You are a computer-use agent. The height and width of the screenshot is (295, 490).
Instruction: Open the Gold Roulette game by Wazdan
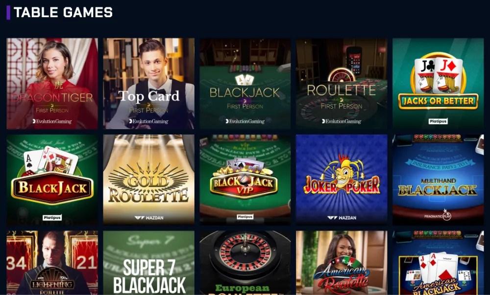click(x=149, y=180)
